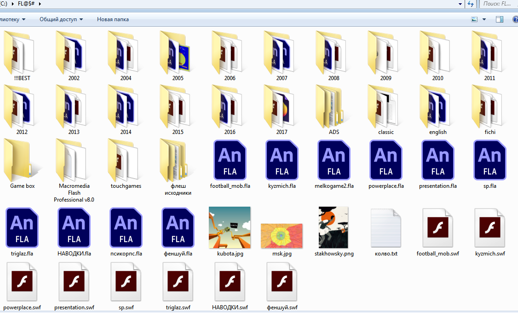The height and width of the screenshot is (313, 518).
Task: Expand the arrow after FL@$# in path
Action: 40,4
